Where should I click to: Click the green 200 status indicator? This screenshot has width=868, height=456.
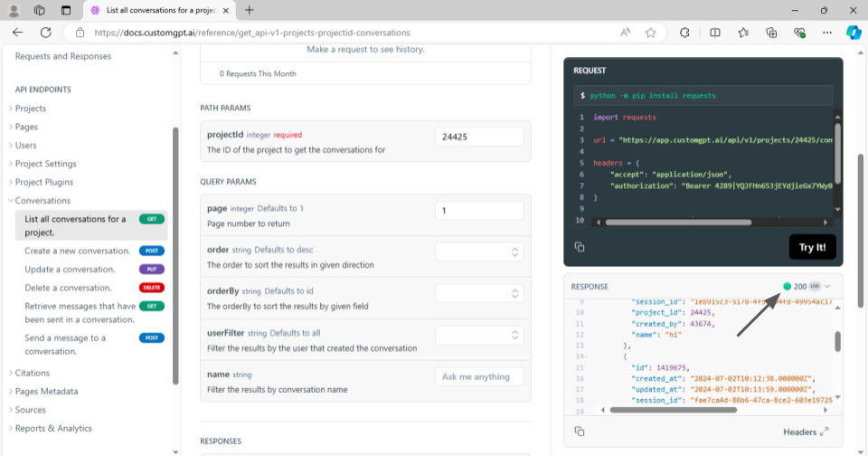(788, 287)
